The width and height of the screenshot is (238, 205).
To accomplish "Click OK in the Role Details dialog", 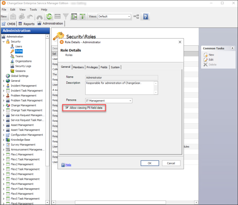I will click(x=150, y=163).
